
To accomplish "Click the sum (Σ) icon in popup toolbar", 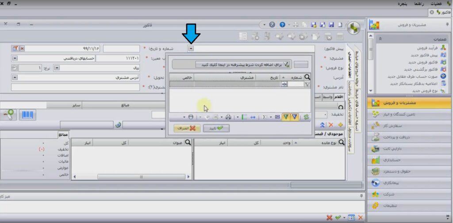I will click(x=264, y=117).
